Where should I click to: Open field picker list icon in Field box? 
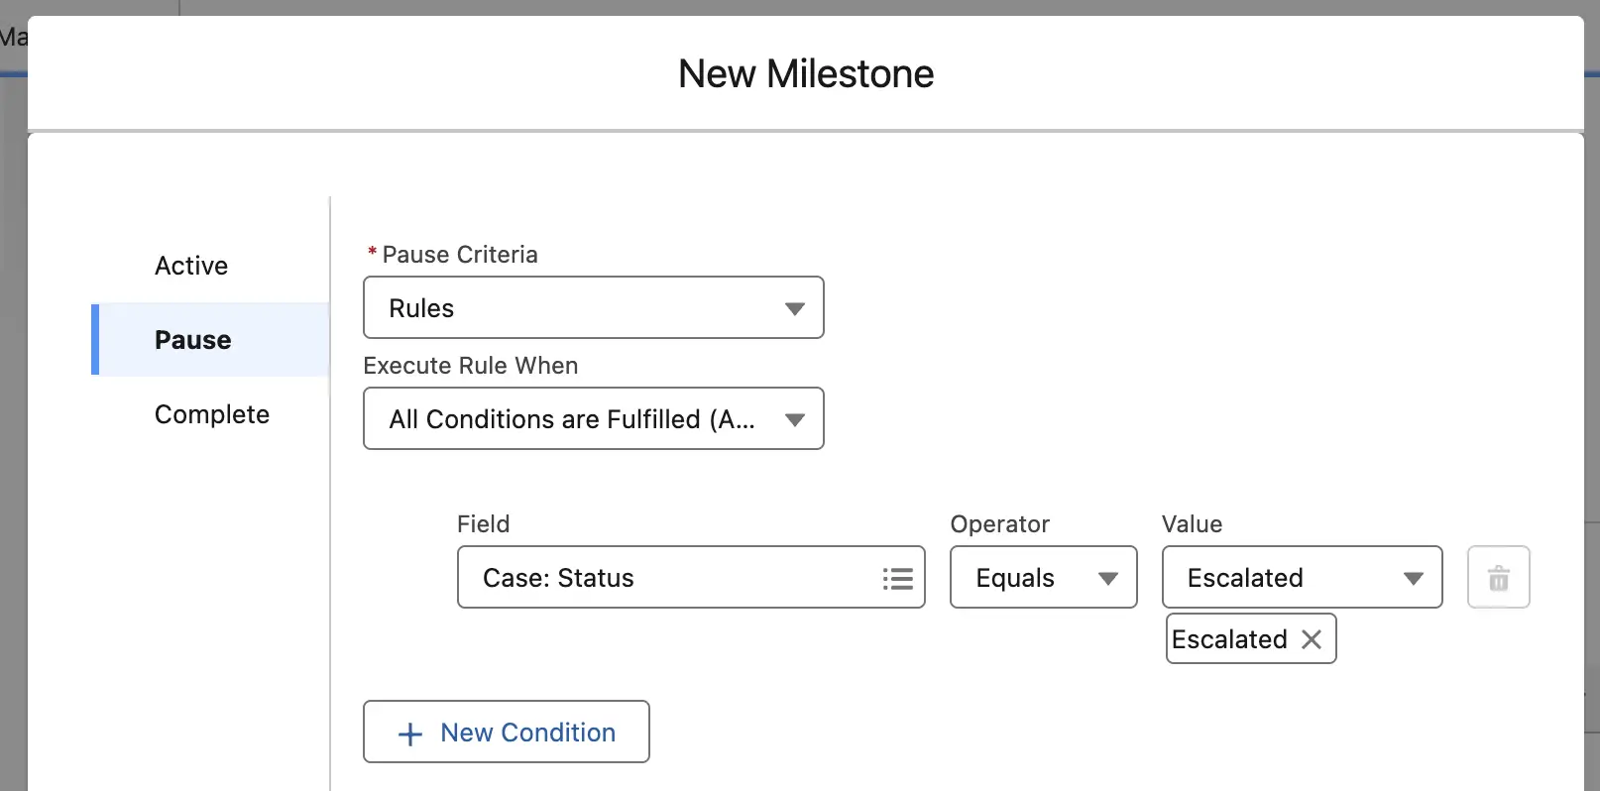[x=897, y=578]
